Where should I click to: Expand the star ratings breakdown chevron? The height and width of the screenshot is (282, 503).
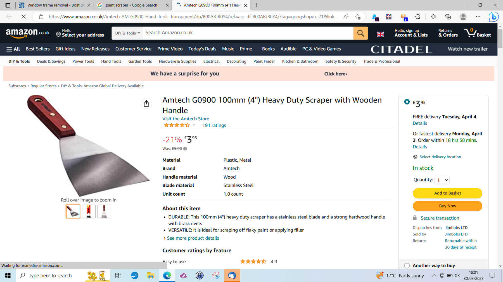click(194, 125)
